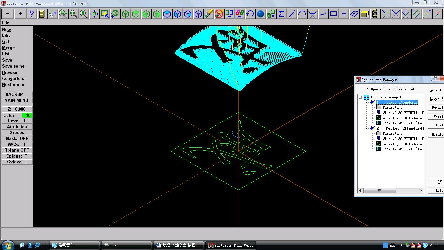Click the blue four-arrow fit-to-screen icon
The image size is (444, 250).
pyautogui.click(x=94, y=14)
